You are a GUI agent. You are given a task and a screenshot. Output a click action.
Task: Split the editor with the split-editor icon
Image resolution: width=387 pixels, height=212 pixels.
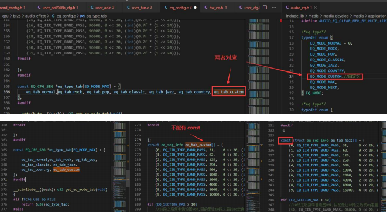pyautogui.click(x=265, y=8)
